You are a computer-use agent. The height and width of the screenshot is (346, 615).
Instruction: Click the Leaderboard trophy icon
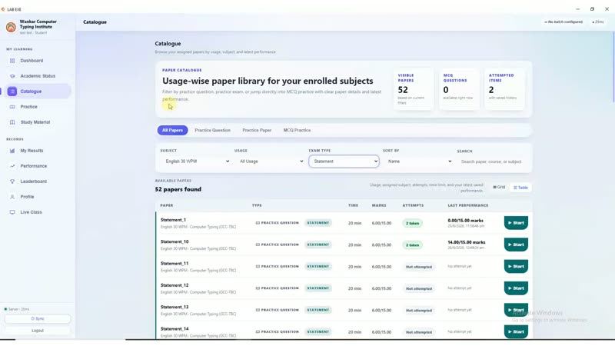(12, 181)
